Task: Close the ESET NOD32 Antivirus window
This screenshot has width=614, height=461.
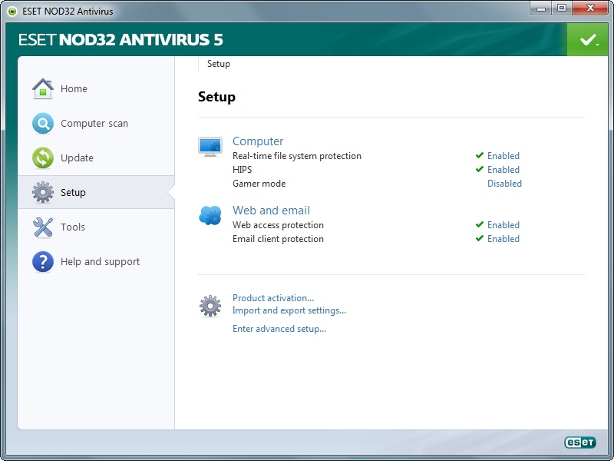Action: tap(590, 8)
